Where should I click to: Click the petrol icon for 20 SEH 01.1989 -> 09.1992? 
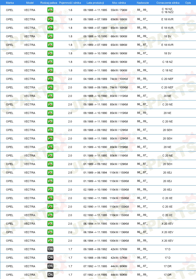(x=50, y=164)
